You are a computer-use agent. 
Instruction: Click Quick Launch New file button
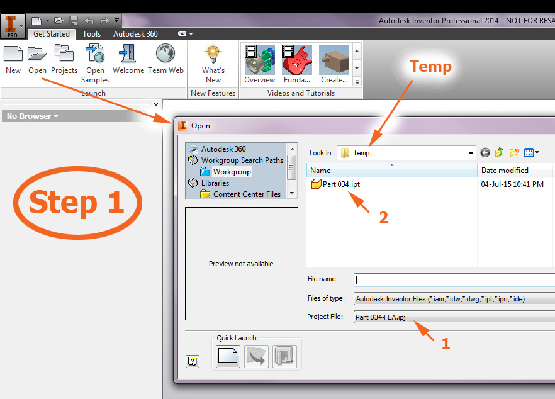pos(228,356)
